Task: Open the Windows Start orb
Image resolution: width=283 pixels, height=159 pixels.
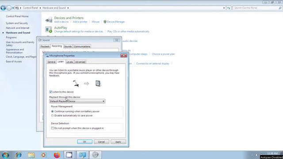Action: coord(5,155)
